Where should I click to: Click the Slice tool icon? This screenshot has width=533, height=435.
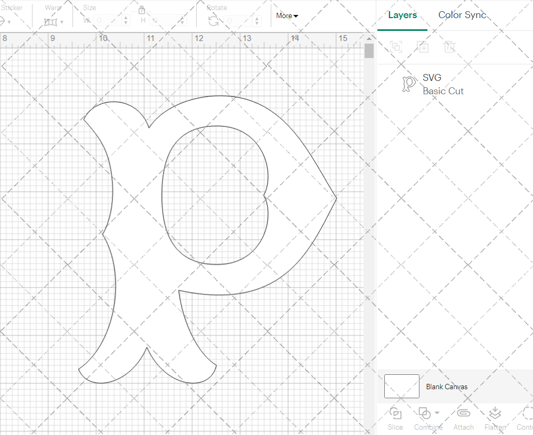coord(395,413)
